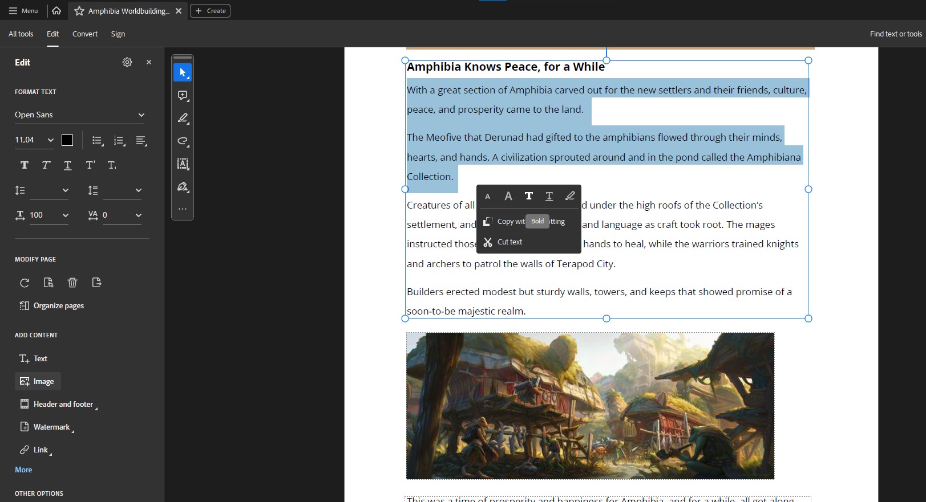
Task: Select the freehand draw lasso tool
Action: pos(183,141)
